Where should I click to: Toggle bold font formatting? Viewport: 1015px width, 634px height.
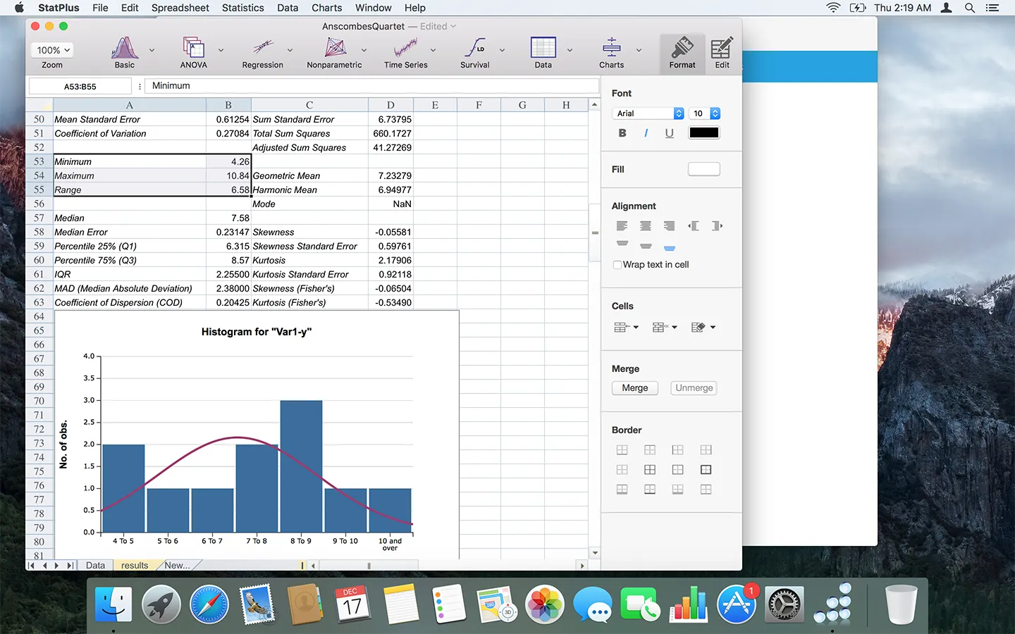click(x=622, y=133)
